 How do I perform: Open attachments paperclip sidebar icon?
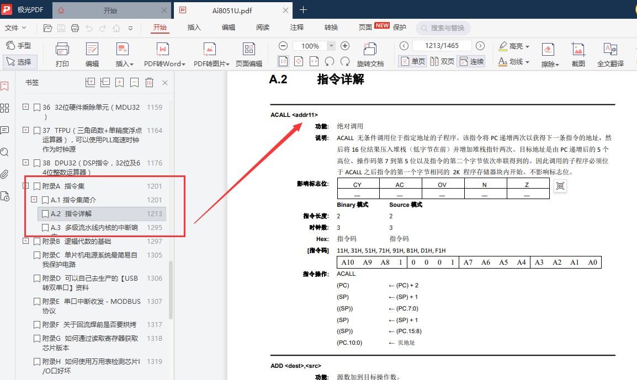[x=5, y=174]
